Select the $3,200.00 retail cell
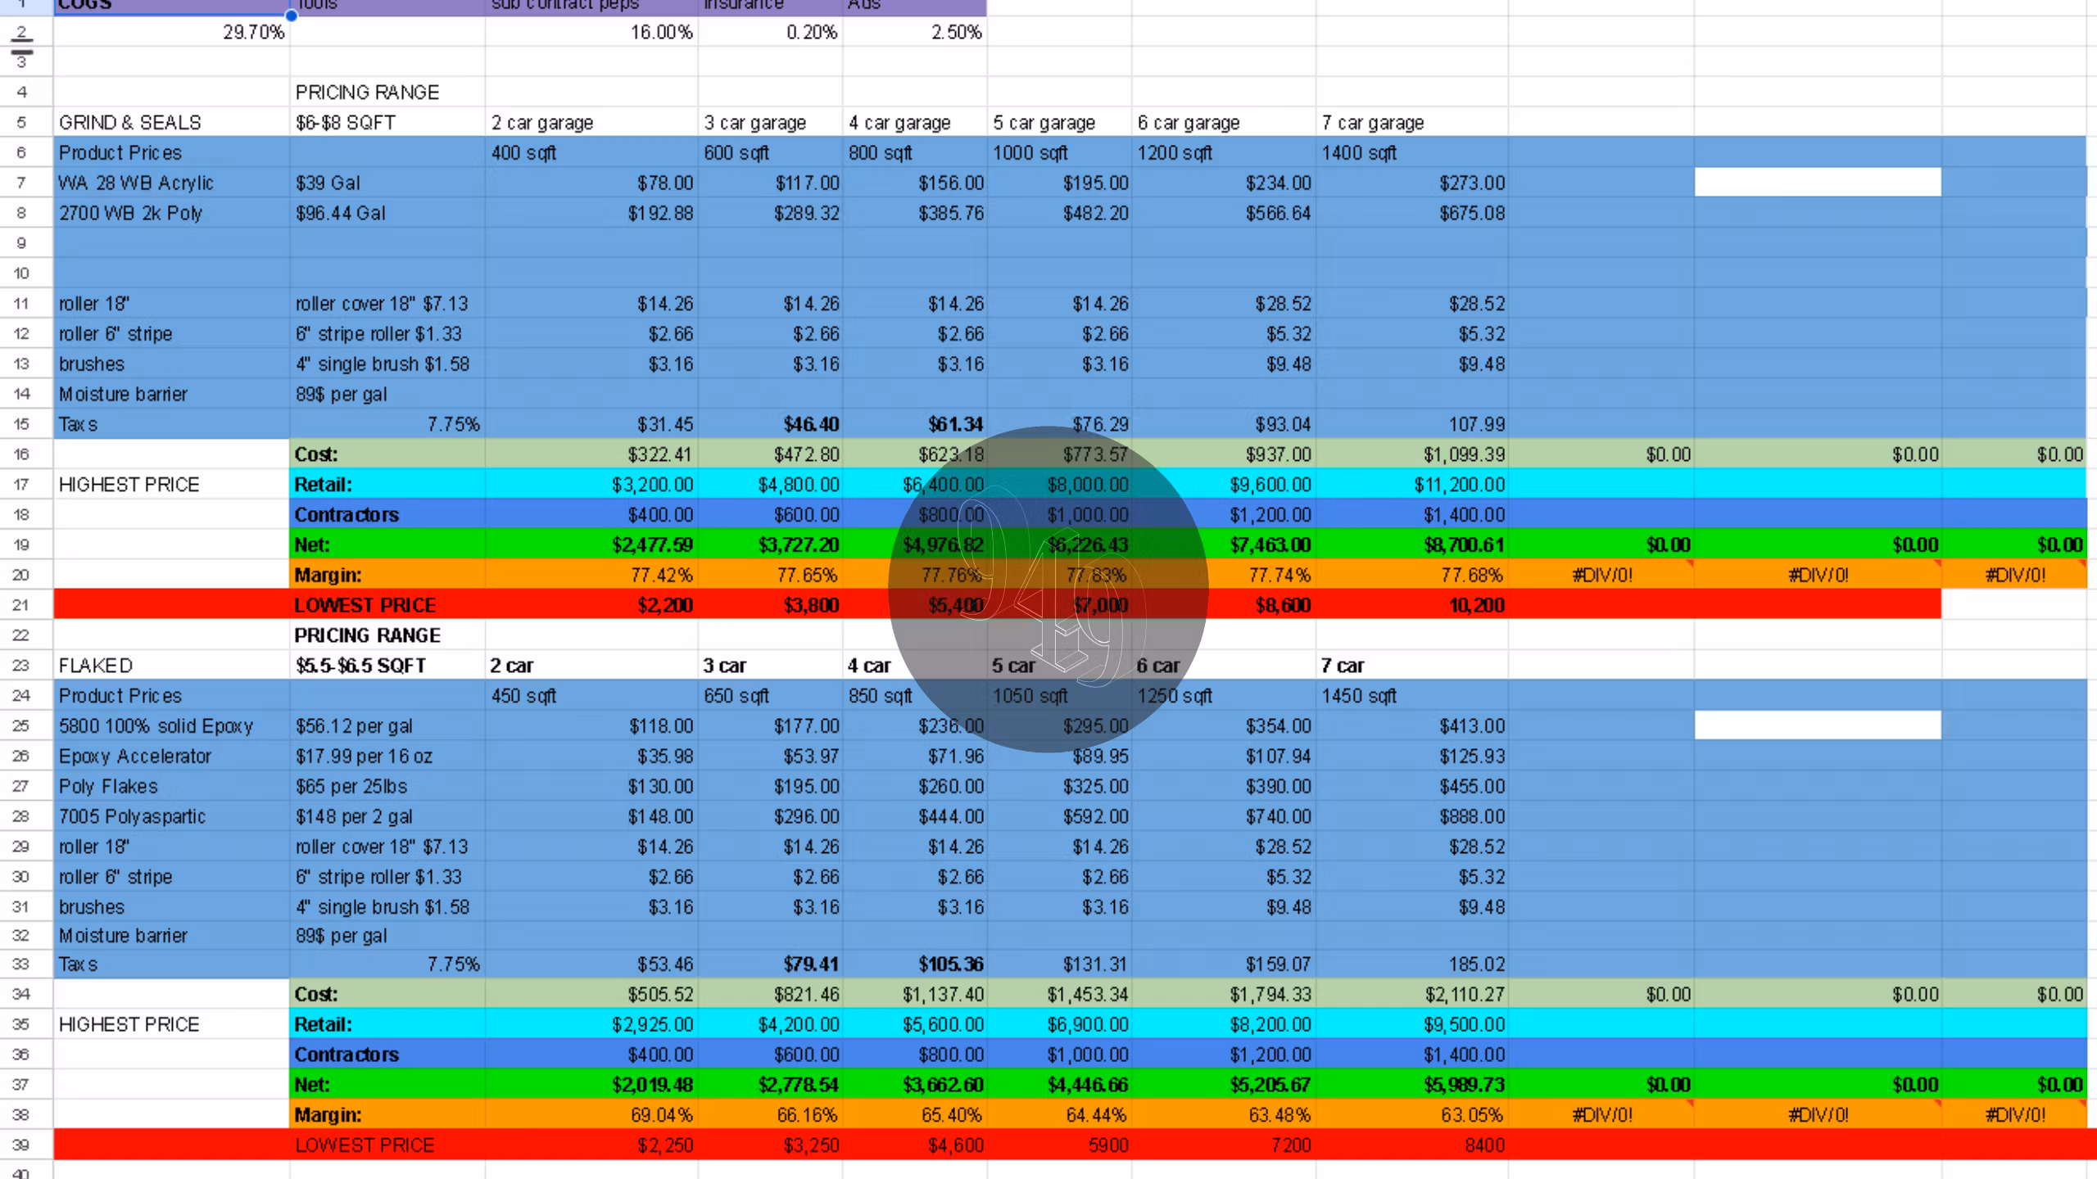This screenshot has width=2097, height=1179. click(591, 485)
